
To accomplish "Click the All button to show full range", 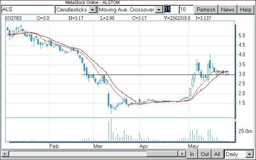I will click(217, 154).
